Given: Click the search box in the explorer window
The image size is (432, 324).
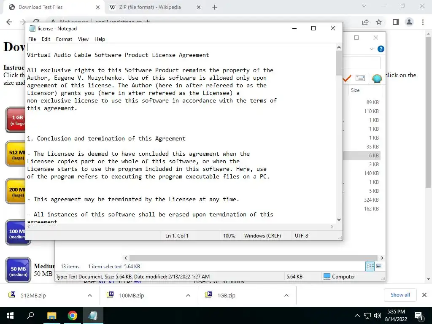Looking at the screenshot, I should (x=362, y=63).
